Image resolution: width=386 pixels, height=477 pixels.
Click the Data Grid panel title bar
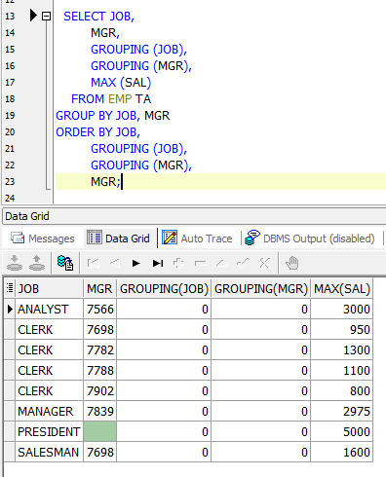(194, 216)
